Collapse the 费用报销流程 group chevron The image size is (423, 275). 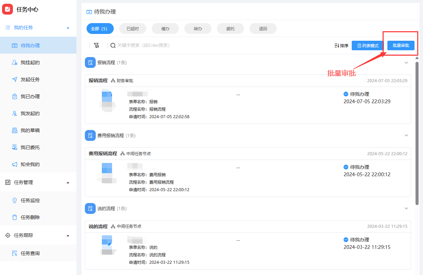(x=406, y=135)
